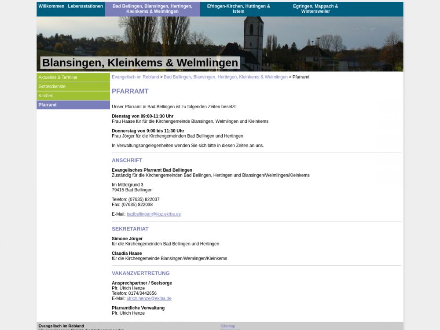Open Aktuelles & Termine in sidebar
Screen dimensions: 440x330
(x=58, y=77)
